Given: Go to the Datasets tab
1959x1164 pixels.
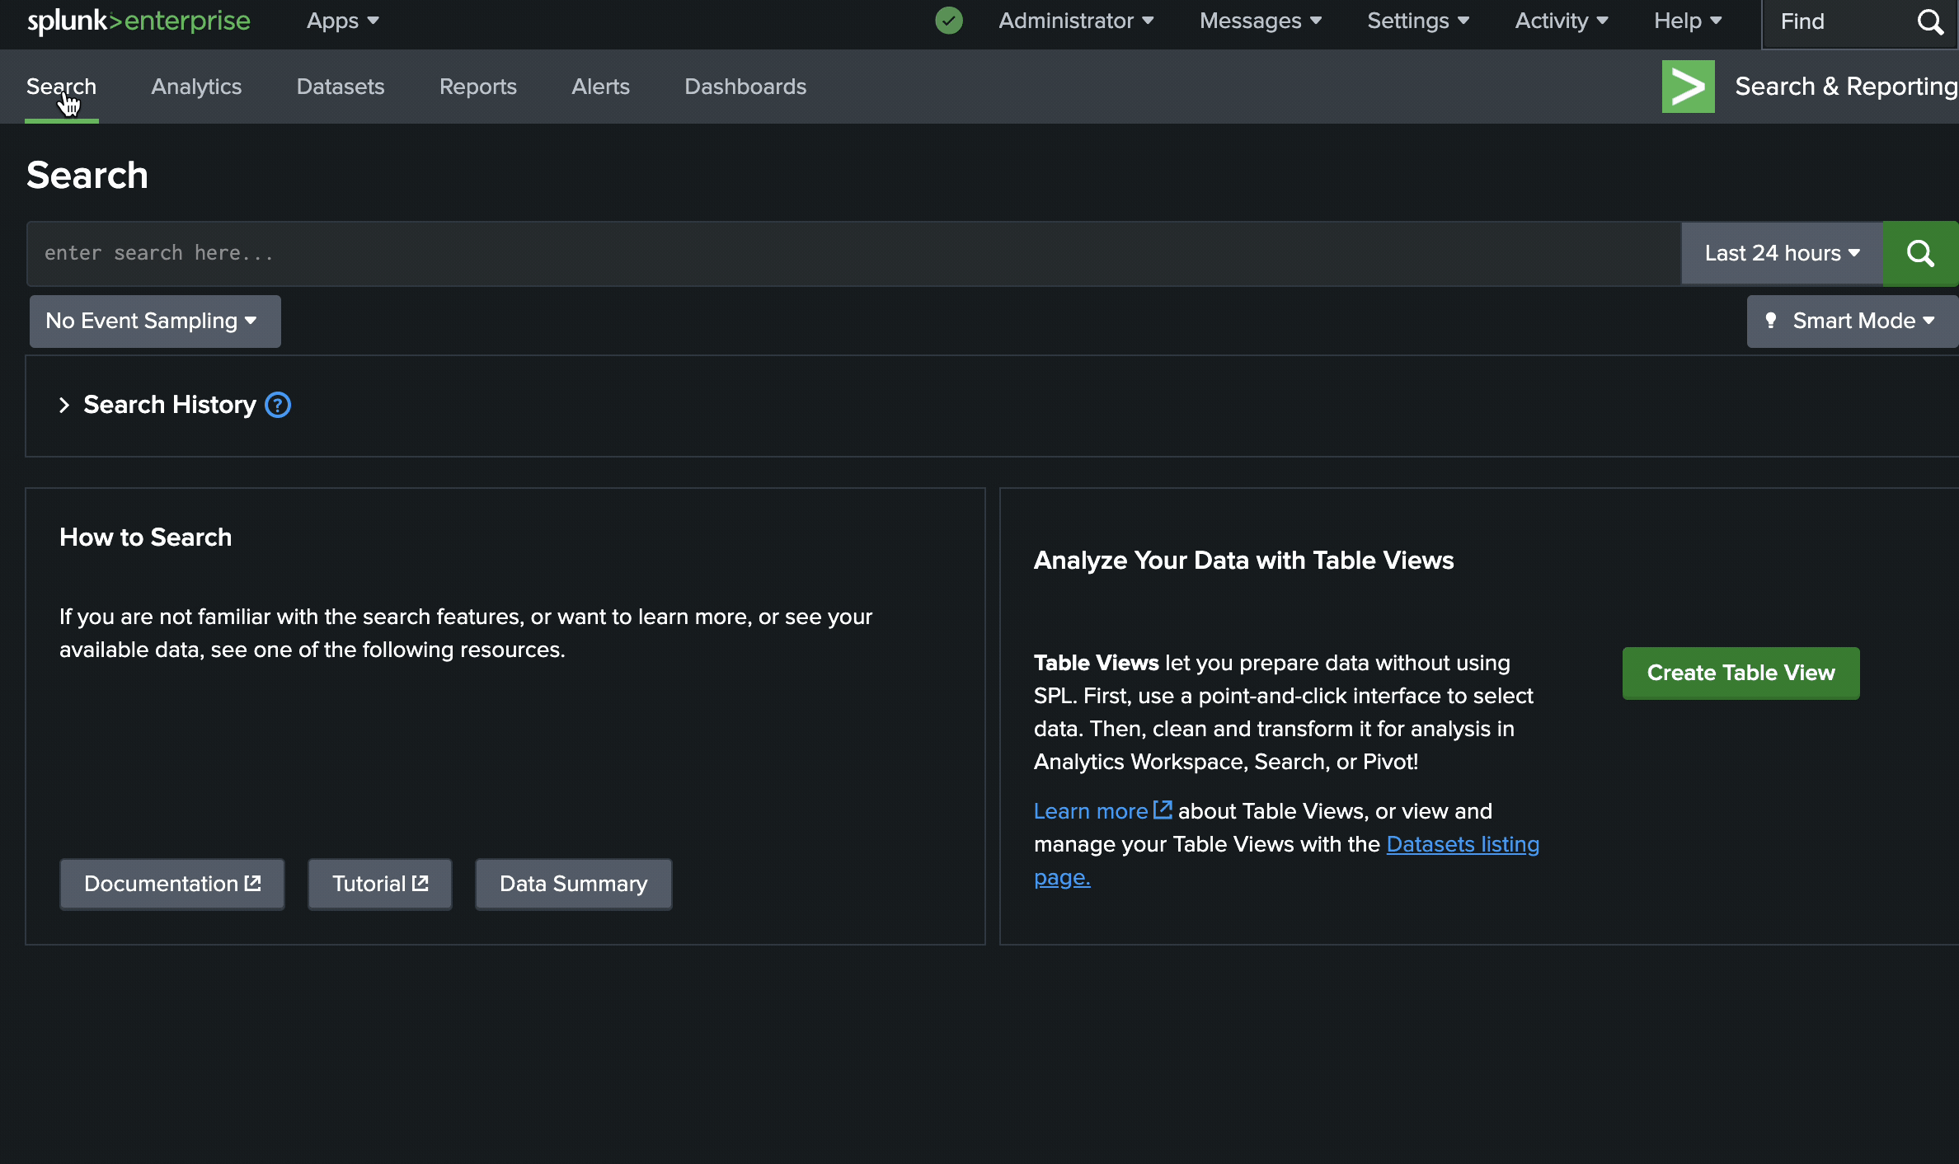Looking at the screenshot, I should tap(341, 87).
